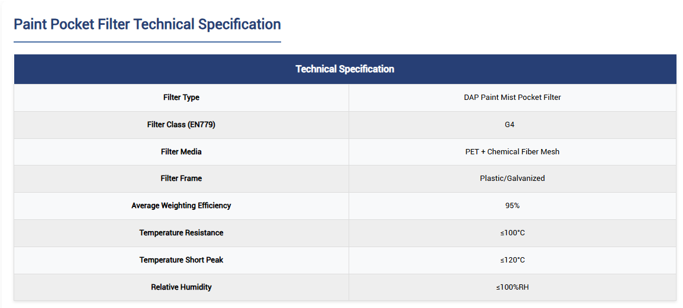The image size is (683, 308).
Task: Click the G4 filter class value
Action: coord(512,125)
